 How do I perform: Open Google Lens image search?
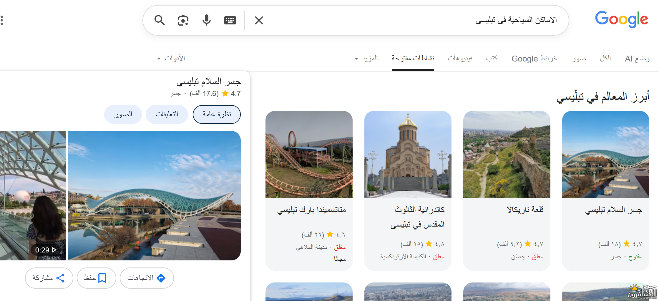coord(183,20)
